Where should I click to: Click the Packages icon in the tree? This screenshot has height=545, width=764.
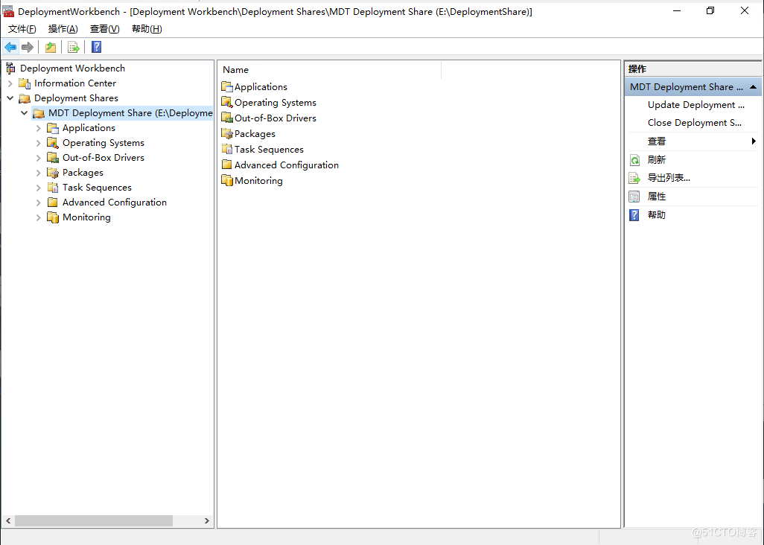53,173
